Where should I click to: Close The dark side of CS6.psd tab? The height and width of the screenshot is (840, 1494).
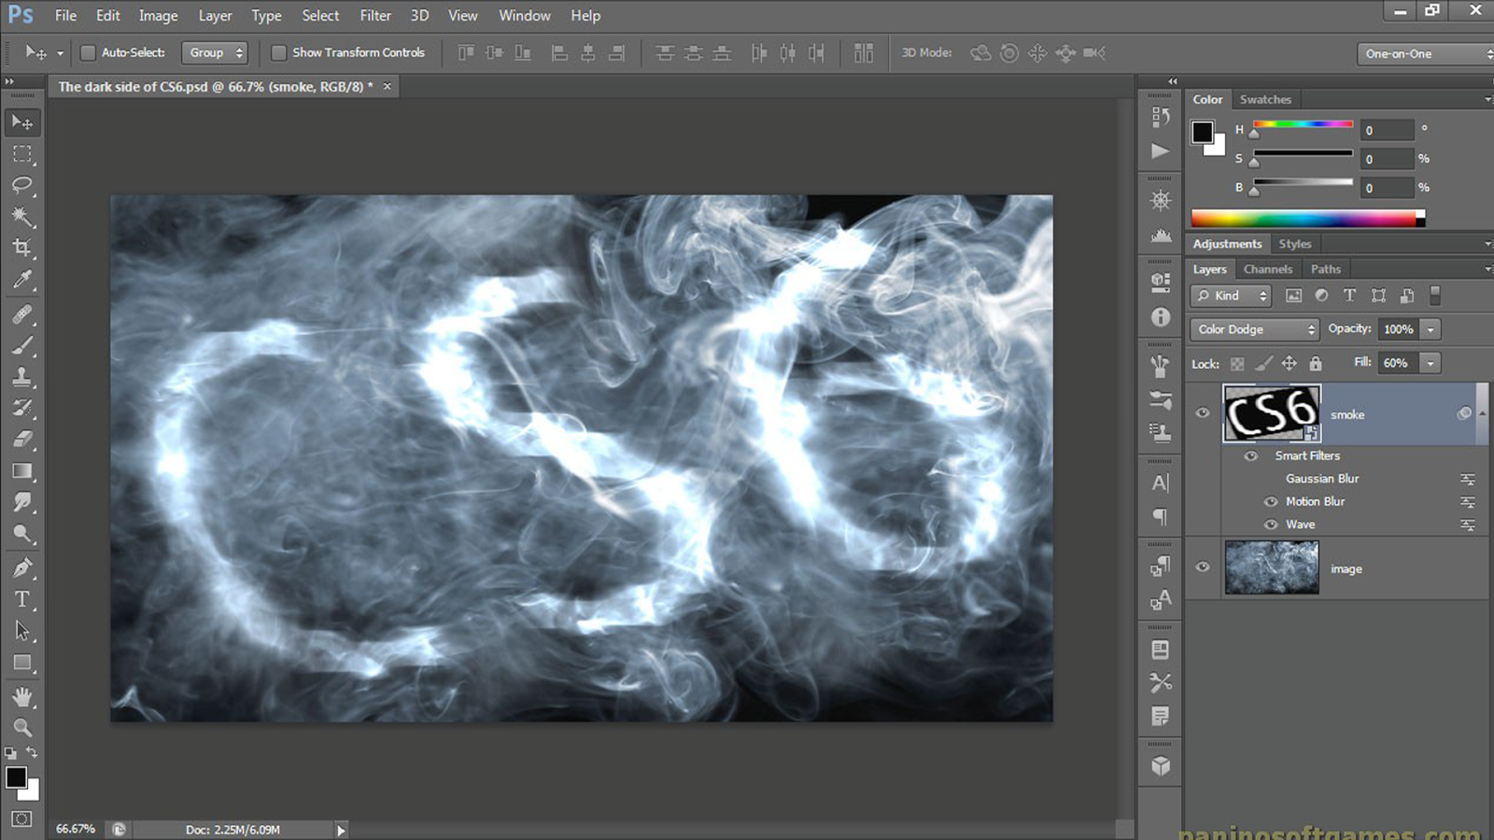coord(387,87)
